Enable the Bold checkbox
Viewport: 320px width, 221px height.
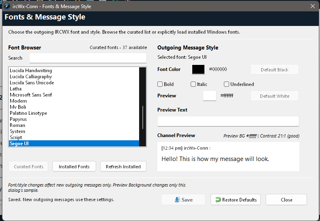tap(160, 84)
